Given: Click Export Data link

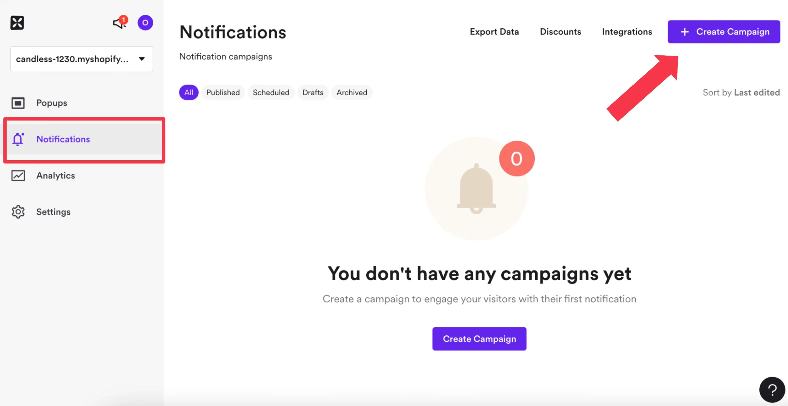Looking at the screenshot, I should pos(494,32).
